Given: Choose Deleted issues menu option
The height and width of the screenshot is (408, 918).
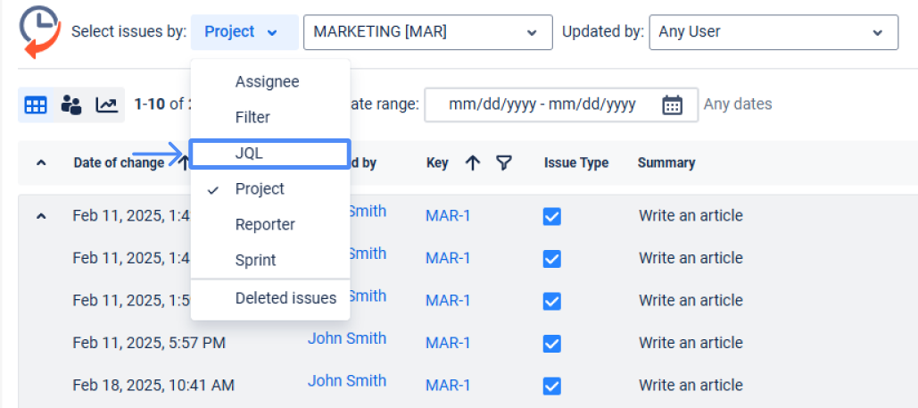Looking at the screenshot, I should click(285, 298).
